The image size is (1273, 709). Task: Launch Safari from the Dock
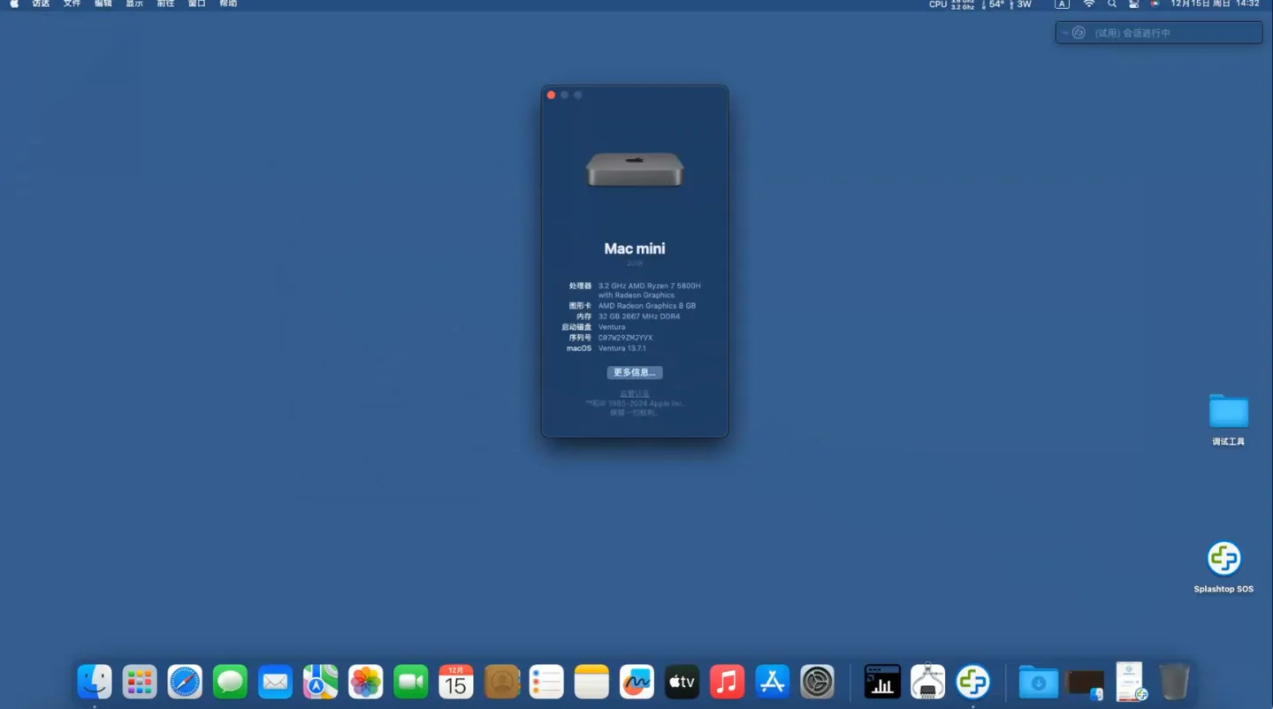[x=185, y=682]
